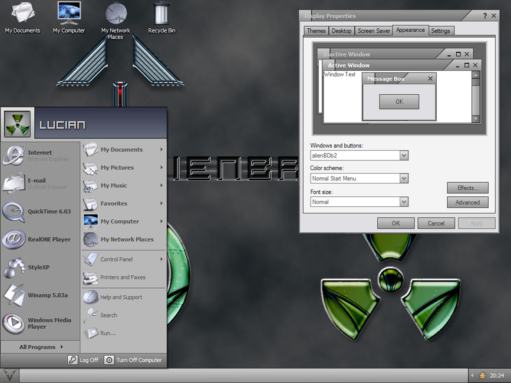Image resolution: width=511 pixels, height=383 pixels.
Task: Switch to the Screen Saver tab
Action: pos(374,31)
